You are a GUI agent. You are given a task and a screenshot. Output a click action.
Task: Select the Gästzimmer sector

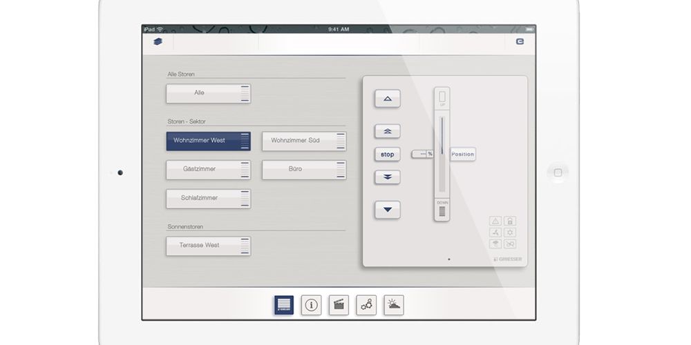208,169
